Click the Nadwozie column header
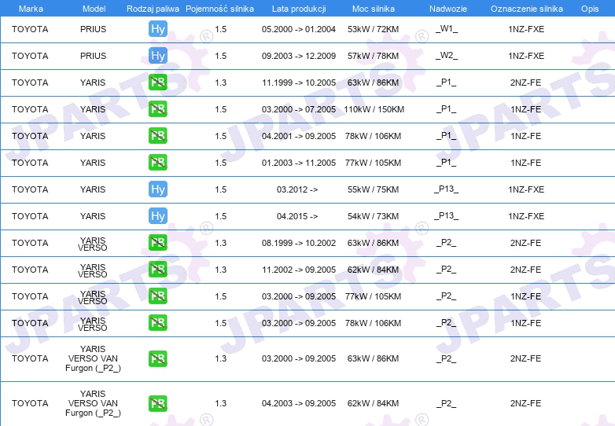 [x=448, y=9]
